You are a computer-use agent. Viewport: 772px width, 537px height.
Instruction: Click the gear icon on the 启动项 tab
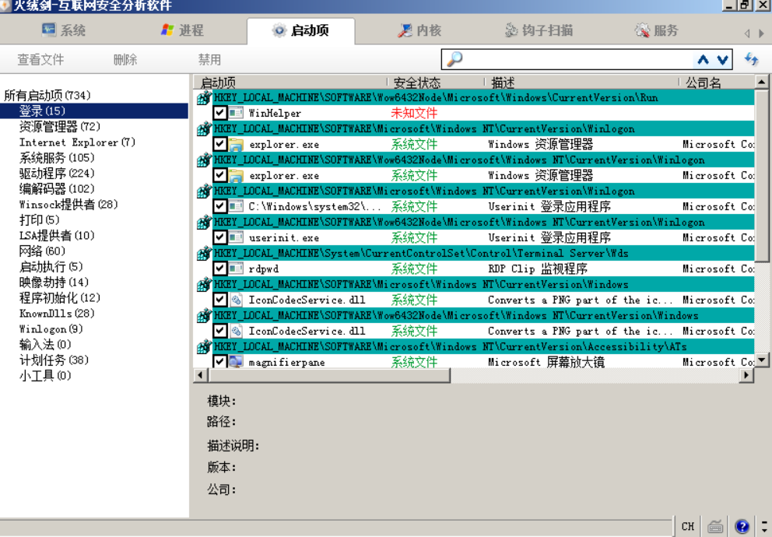coord(278,31)
